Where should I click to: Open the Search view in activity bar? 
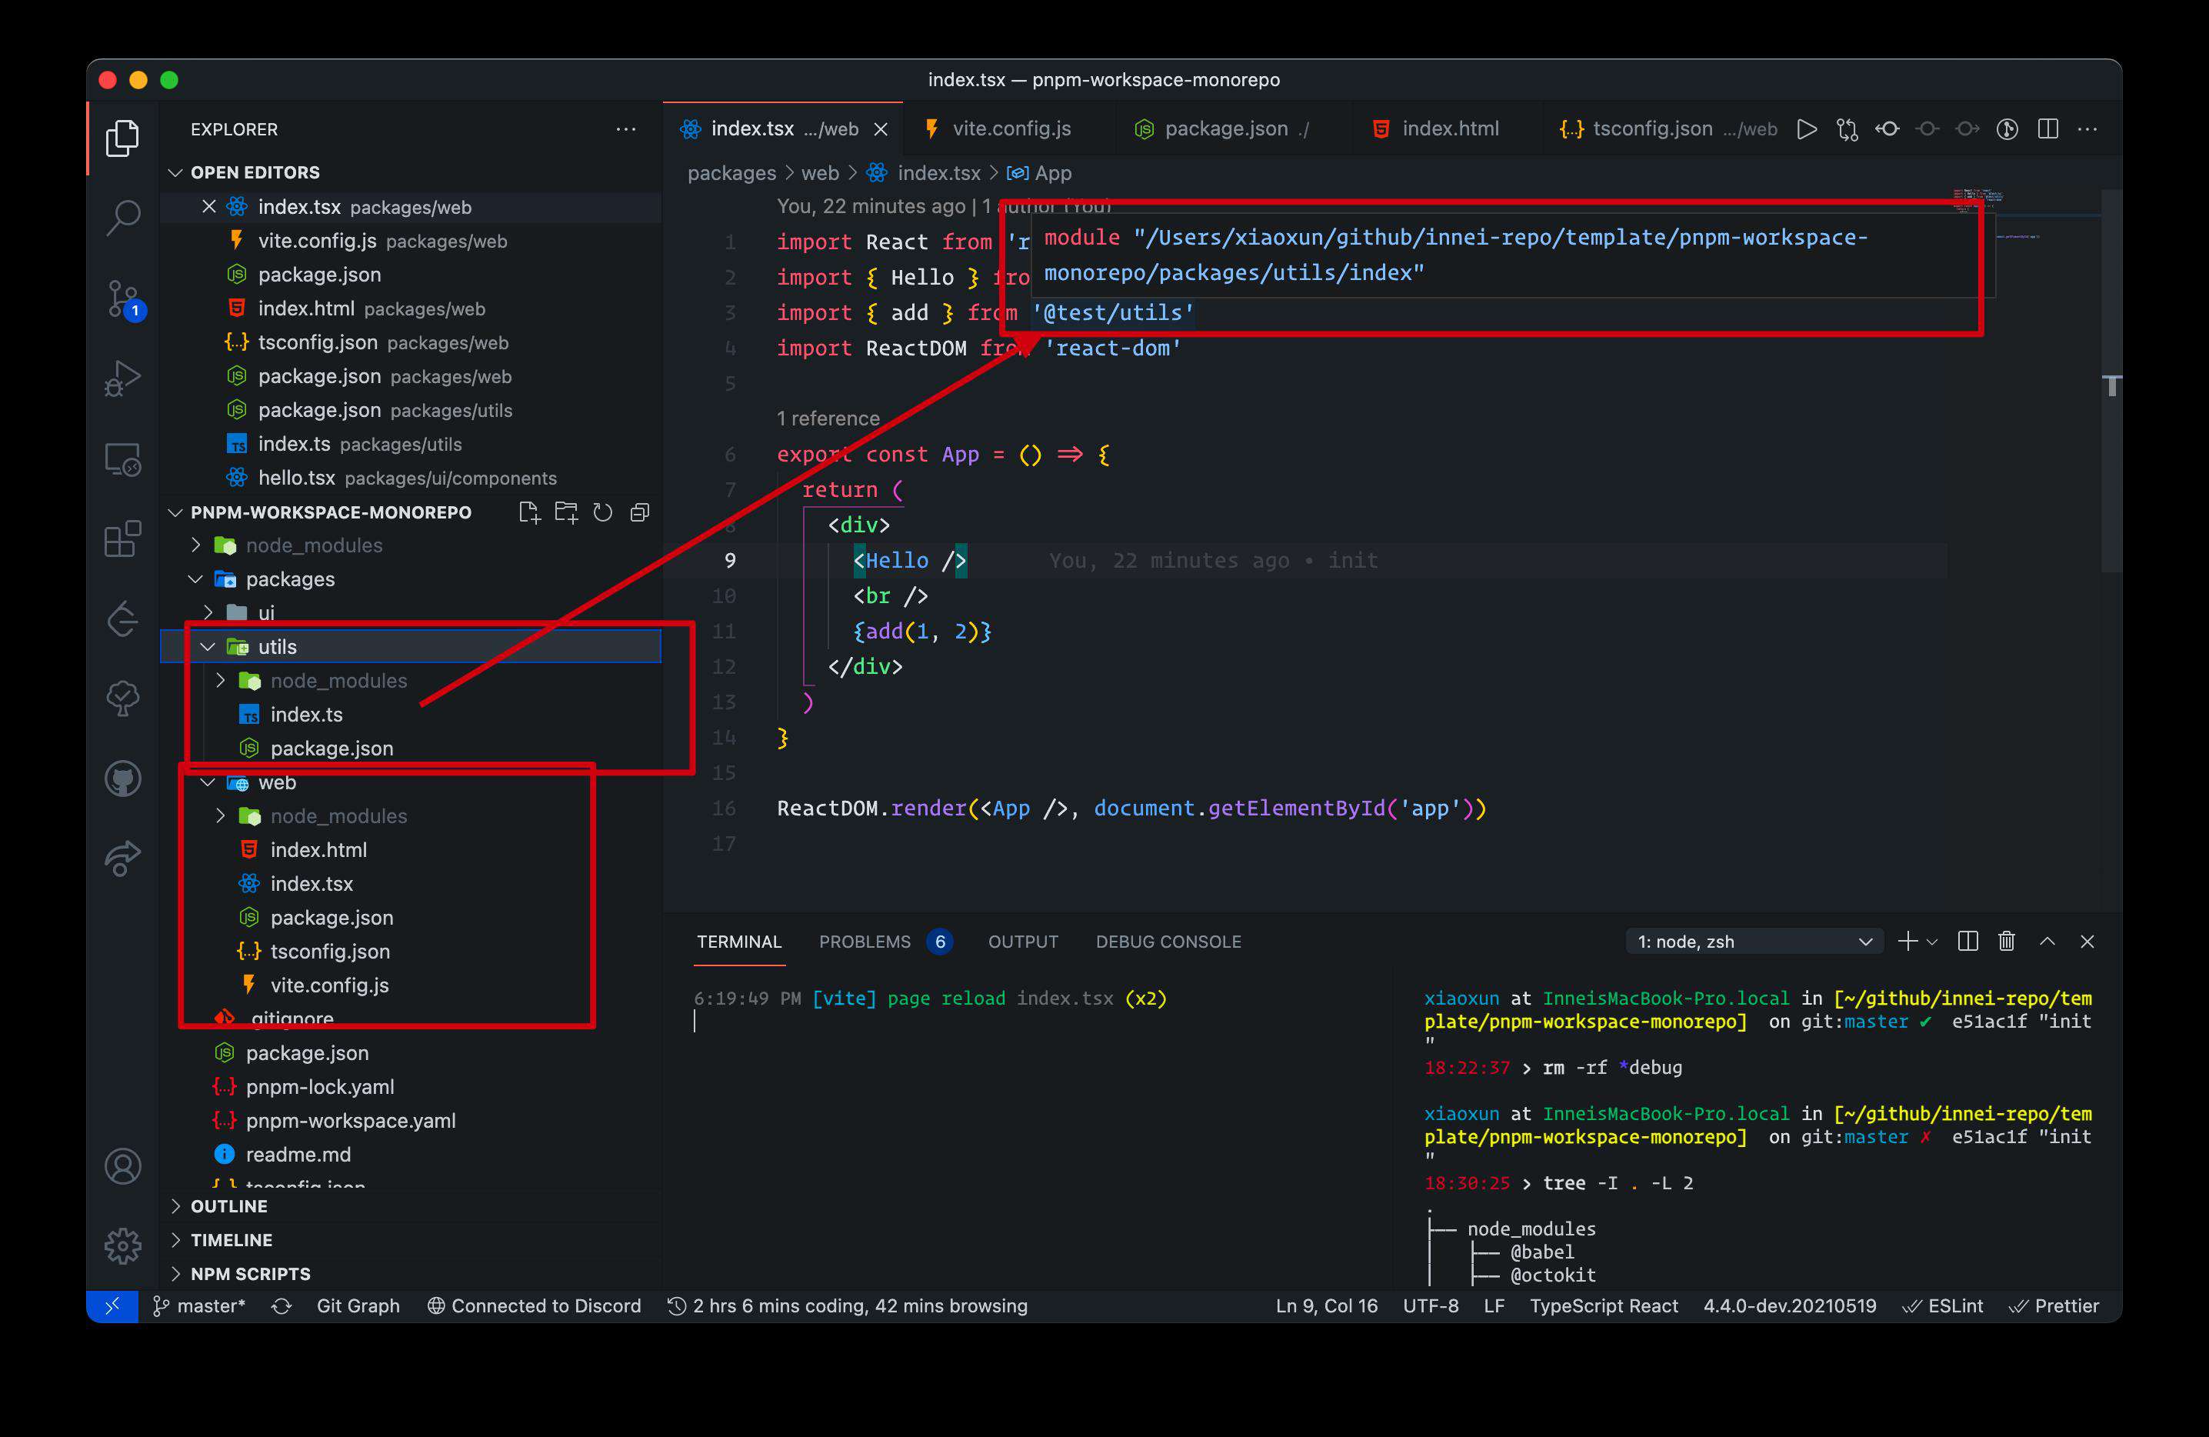click(122, 218)
